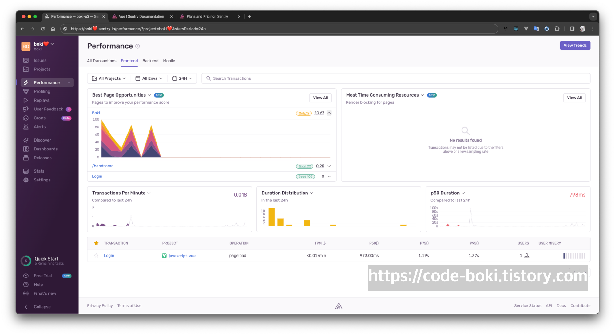Screen dimensions: 615x335
Task: Open the Profiling section icon
Action: tap(26, 91)
